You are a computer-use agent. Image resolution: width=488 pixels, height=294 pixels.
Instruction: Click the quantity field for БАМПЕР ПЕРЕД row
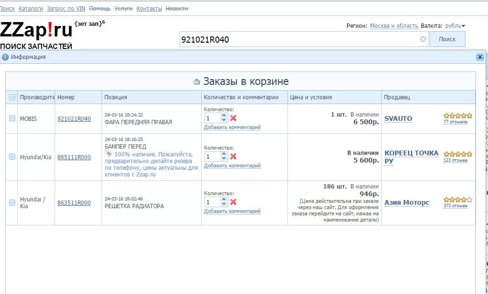tap(213, 156)
